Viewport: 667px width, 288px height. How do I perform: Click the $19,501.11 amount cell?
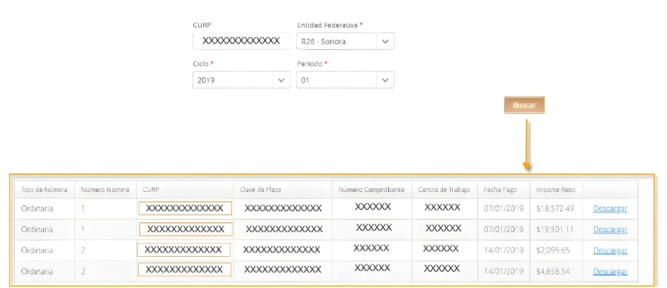pos(555,229)
